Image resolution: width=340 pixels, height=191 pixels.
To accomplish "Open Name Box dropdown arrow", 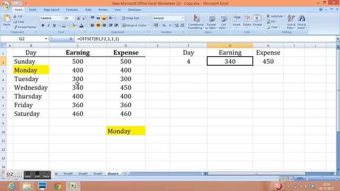I will [x=46, y=39].
